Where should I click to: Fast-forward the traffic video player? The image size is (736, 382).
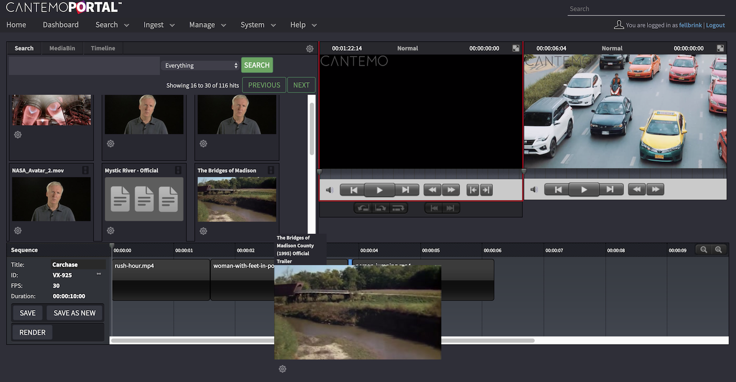click(655, 190)
